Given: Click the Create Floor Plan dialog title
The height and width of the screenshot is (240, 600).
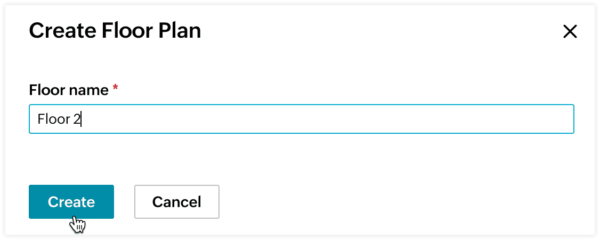Looking at the screenshot, I should click(115, 31).
